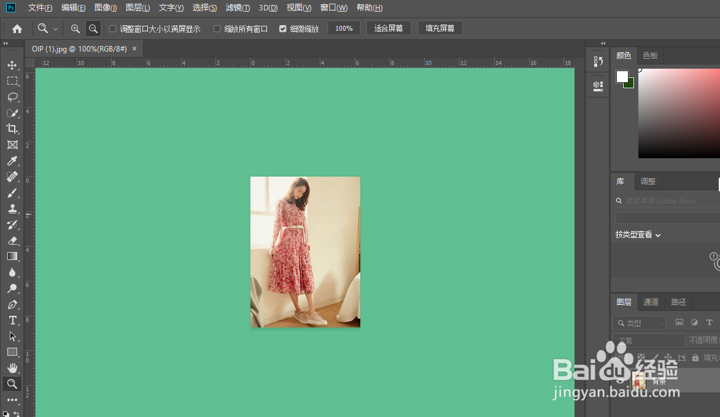Click the 搜索库和 Adobe Stock search field
The width and height of the screenshot is (720, 417).
coord(667,201)
